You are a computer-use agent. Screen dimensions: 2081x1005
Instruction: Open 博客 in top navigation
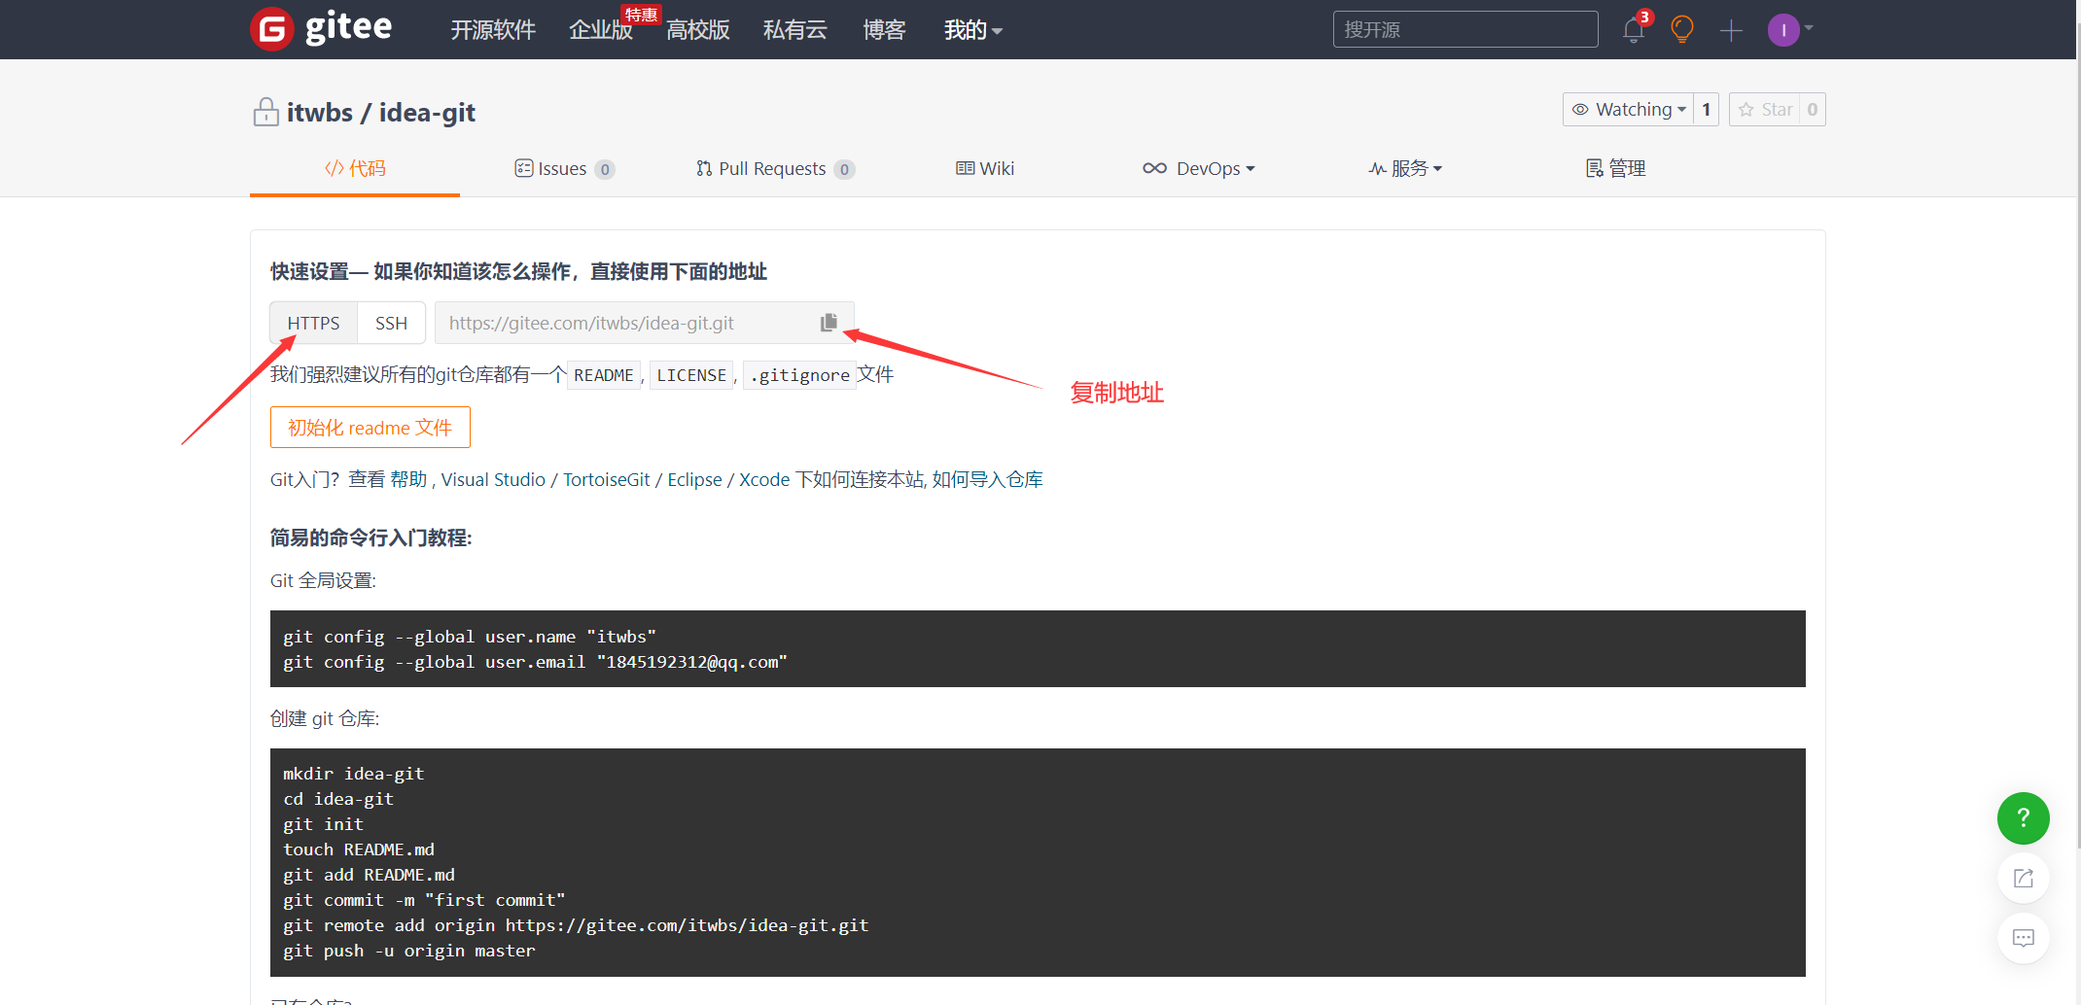click(884, 30)
